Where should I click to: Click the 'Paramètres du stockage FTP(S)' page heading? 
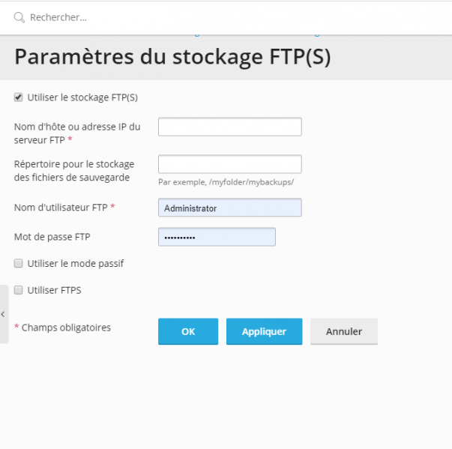click(172, 57)
